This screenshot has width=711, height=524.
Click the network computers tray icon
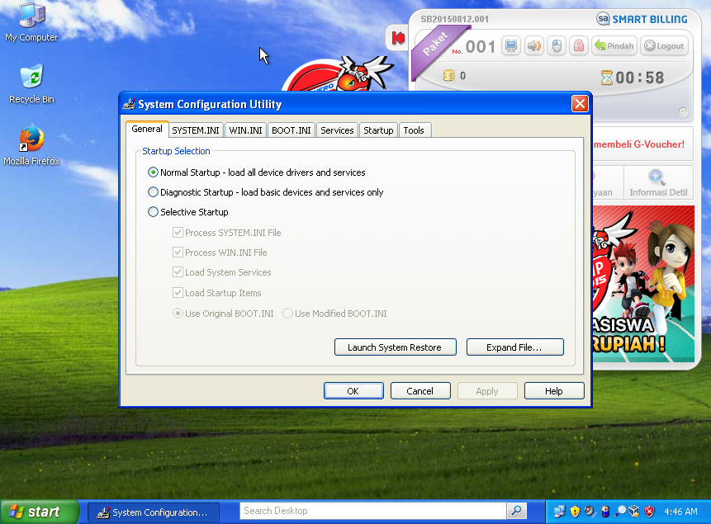click(x=560, y=512)
